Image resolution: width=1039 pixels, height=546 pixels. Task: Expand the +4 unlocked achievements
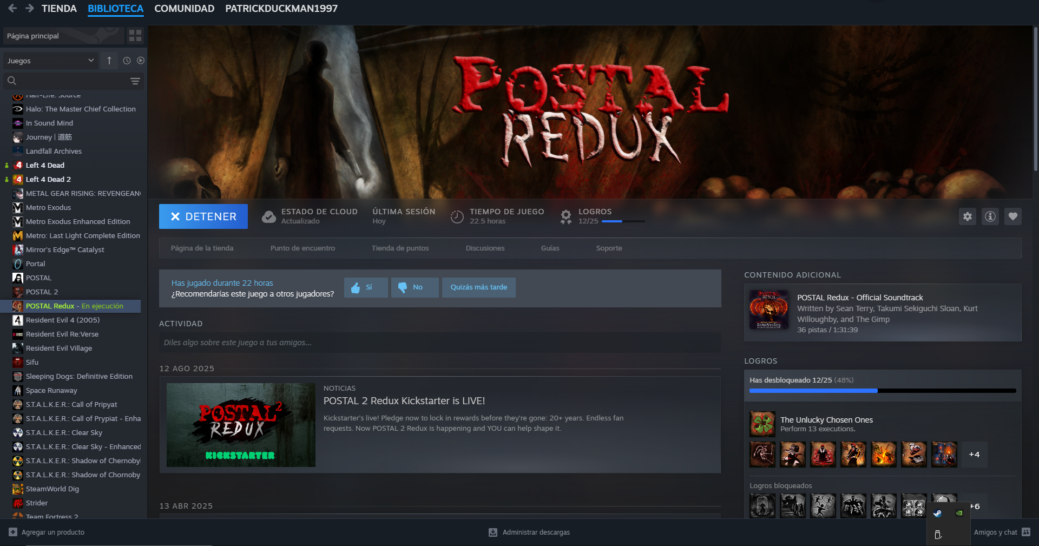(x=974, y=455)
